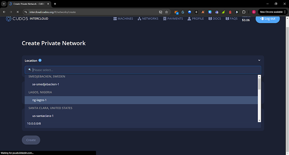Image resolution: width=289 pixels, height=155 pixels.
Task: Open the blue circle extension icon
Action: click(190, 12)
